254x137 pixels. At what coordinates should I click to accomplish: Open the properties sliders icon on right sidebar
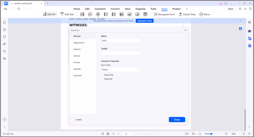pyautogui.click(x=250, y=22)
